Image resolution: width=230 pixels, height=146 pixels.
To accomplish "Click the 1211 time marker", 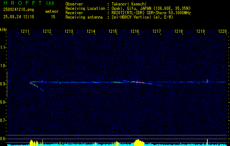I will (25, 32).
